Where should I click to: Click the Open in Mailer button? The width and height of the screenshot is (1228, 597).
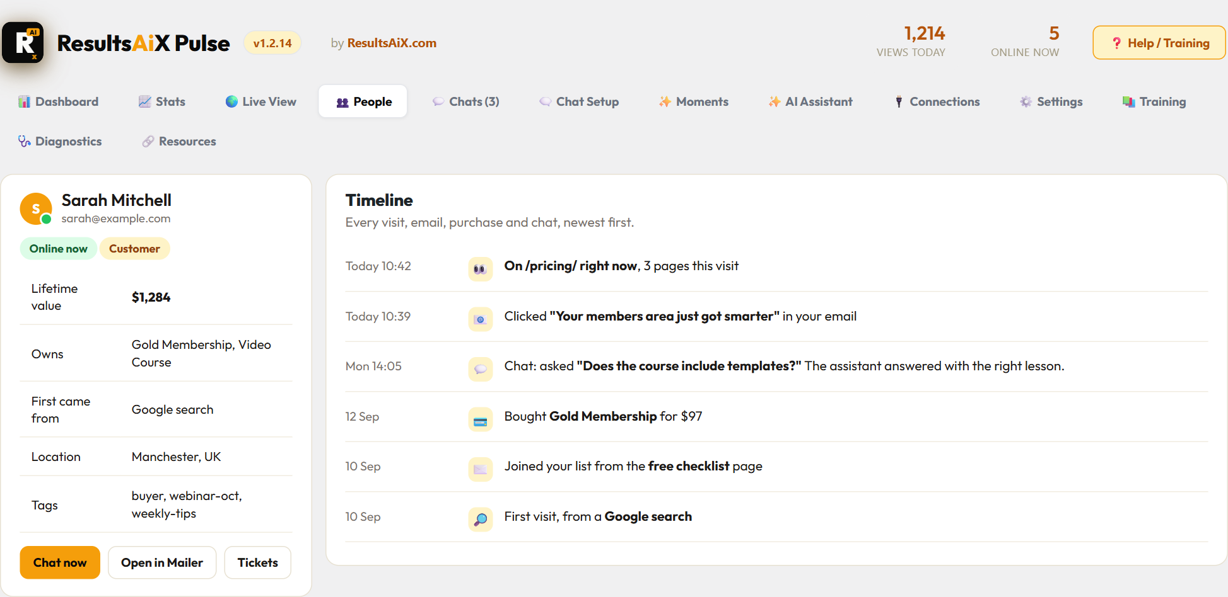(x=162, y=562)
